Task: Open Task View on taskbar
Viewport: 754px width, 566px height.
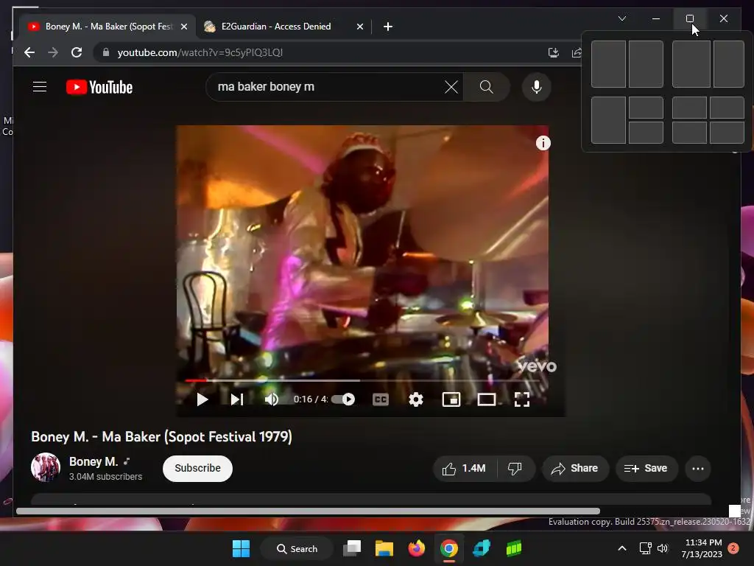Action: tap(352, 548)
